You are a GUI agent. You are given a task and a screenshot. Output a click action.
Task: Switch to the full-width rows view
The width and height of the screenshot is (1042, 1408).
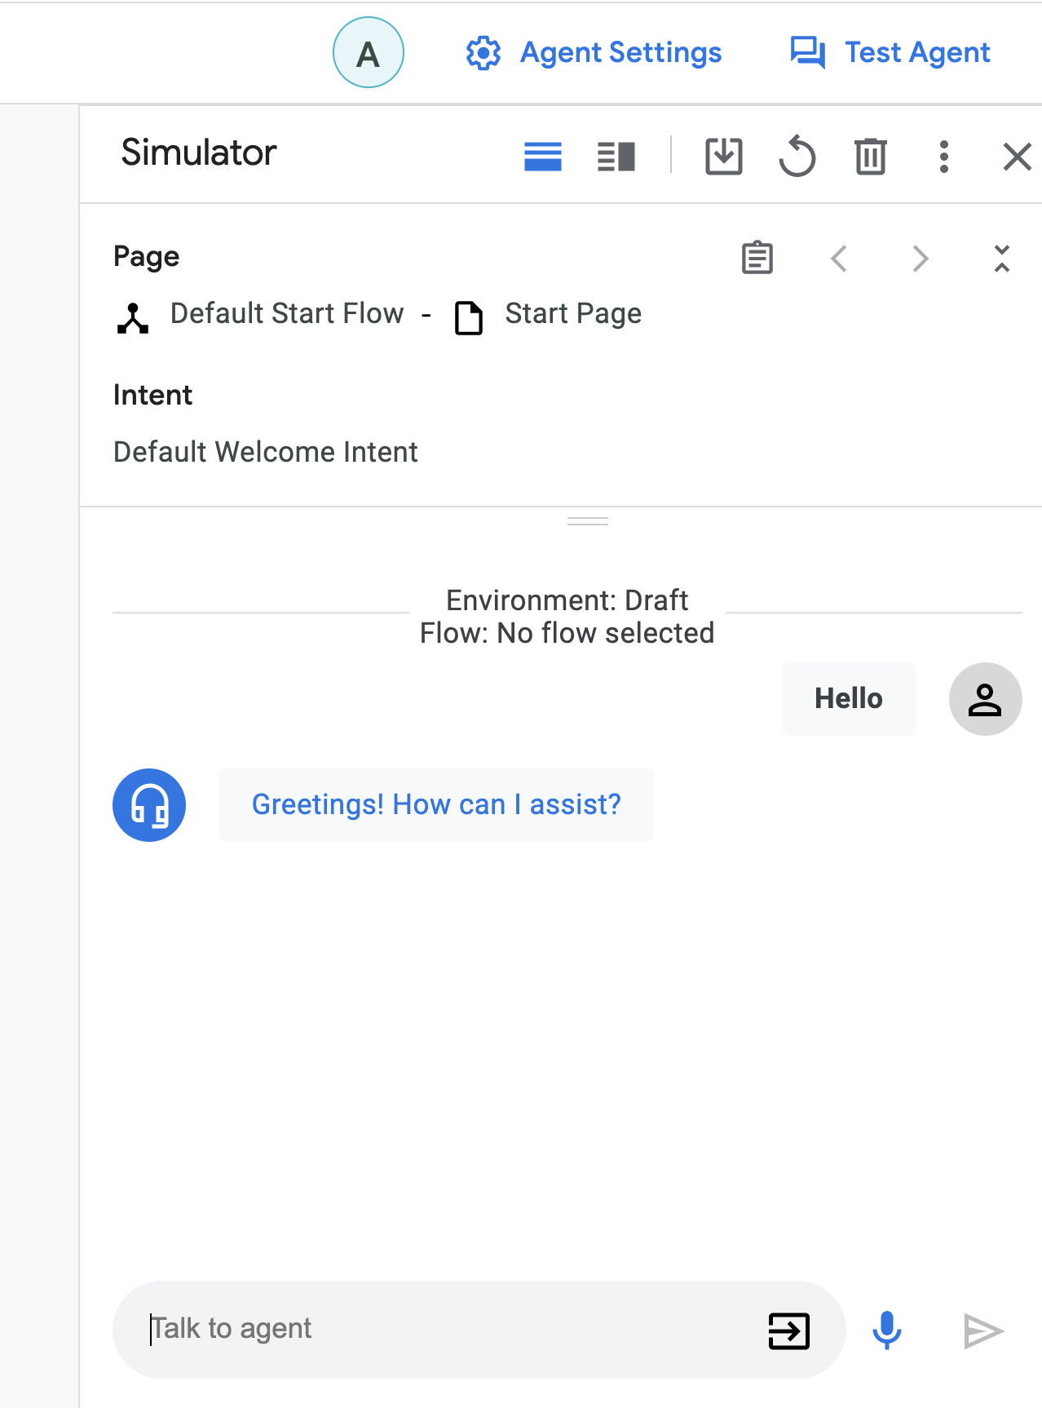[543, 157]
